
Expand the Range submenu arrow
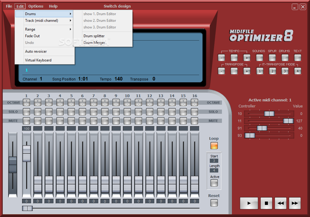(70, 29)
